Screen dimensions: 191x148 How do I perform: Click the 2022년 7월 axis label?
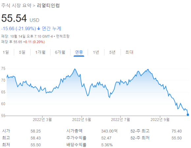click(x=120, y=119)
